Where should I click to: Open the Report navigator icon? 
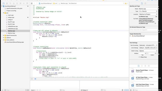click(x=27, y=3)
